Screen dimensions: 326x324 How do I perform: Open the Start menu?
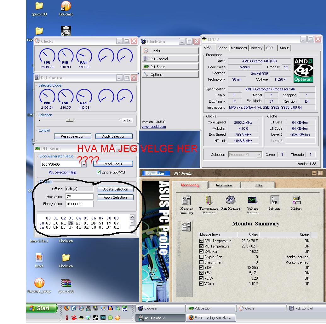[x=42, y=308]
